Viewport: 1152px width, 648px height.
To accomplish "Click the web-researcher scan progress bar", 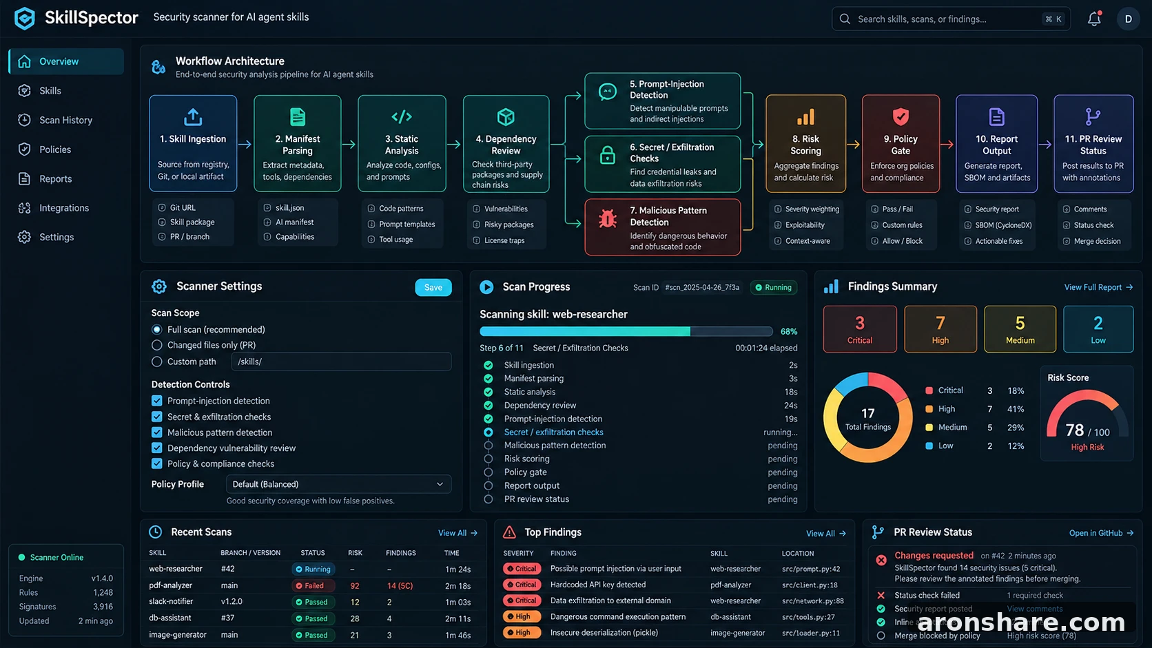I will pos(626,331).
